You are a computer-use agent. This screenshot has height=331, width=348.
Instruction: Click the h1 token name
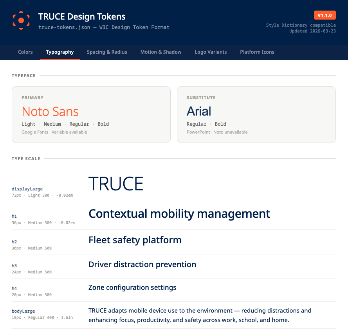pos(14,216)
